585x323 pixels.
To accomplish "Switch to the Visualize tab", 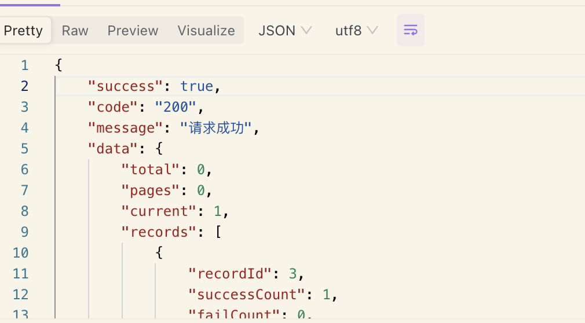I will 206,31.
